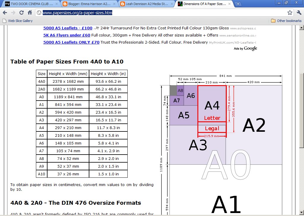
Task: Click the large A1 label in diagram
Action: coord(226,204)
